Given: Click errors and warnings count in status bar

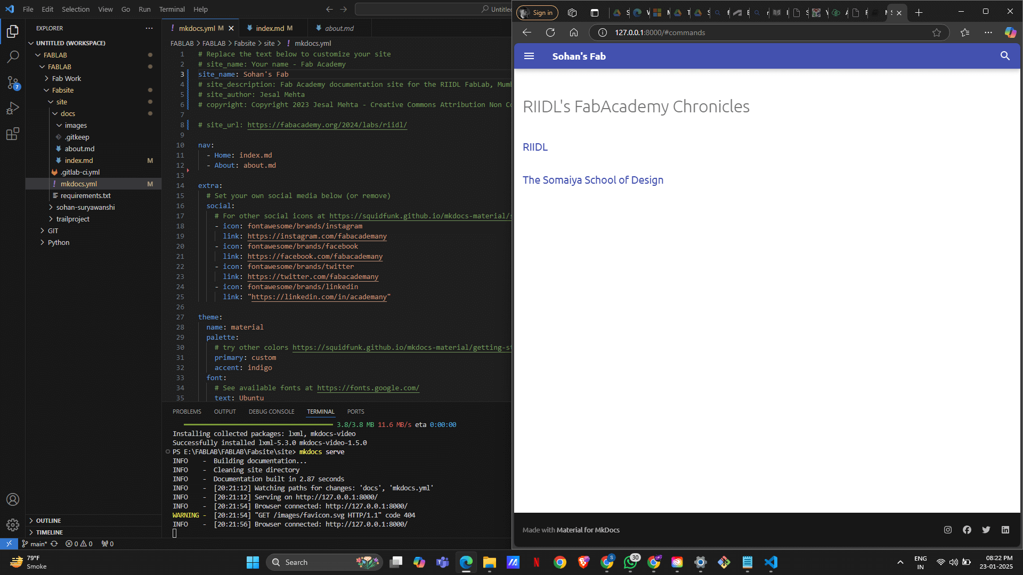Looking at the screenshot, I should coord(79,544).
